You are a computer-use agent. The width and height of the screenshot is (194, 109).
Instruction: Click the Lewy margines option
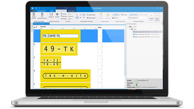point(133,18)
